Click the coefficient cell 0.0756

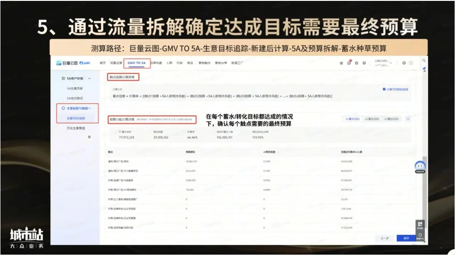tap(267, 180)
